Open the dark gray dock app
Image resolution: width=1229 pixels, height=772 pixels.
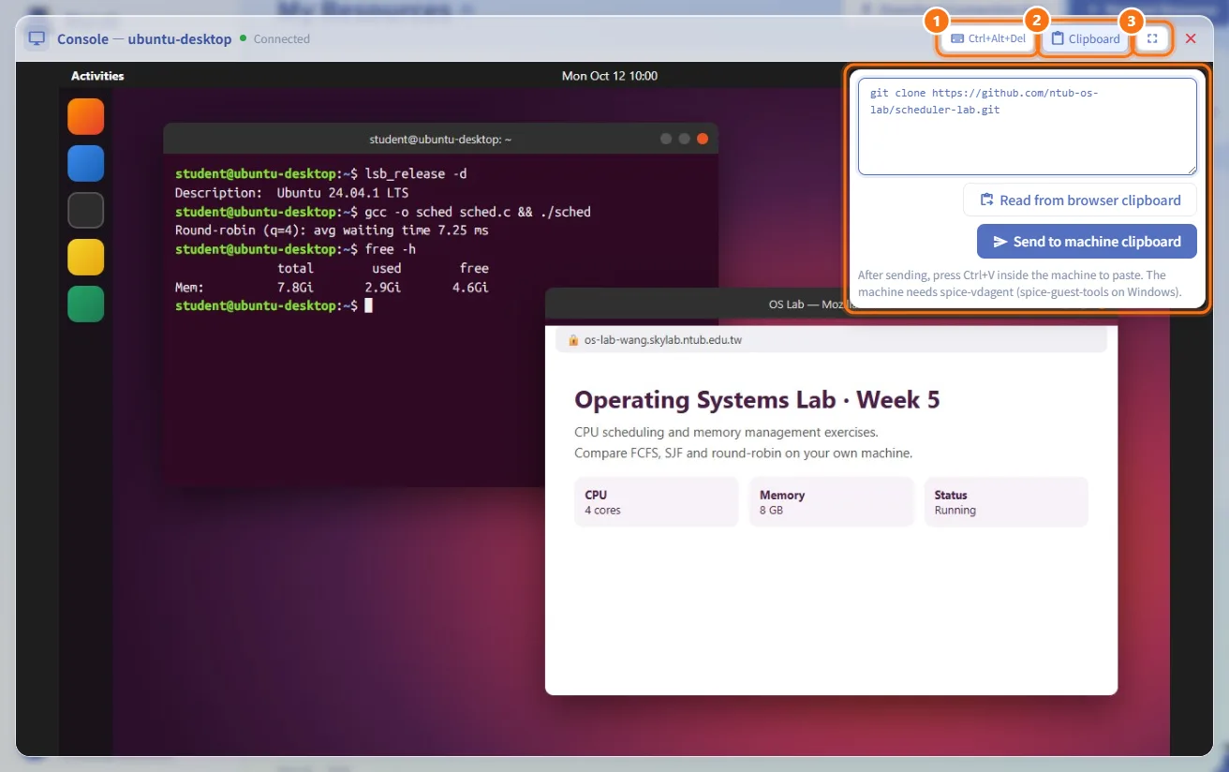(86, 211)
